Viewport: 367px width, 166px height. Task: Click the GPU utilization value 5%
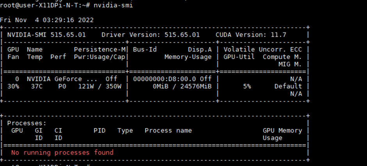247,86
